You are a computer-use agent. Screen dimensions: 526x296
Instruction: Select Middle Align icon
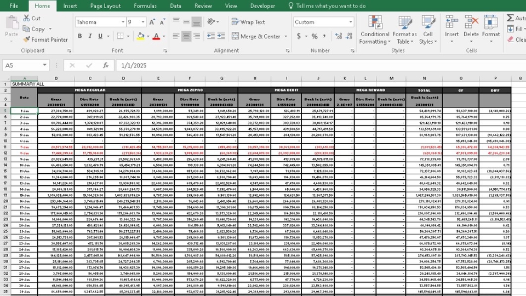click(x=186, y=22)
